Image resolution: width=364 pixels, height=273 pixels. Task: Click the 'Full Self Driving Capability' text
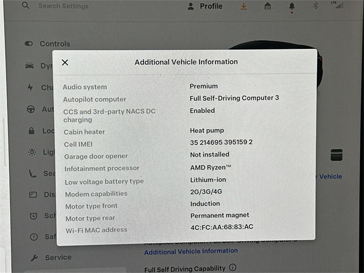point(185,269)
